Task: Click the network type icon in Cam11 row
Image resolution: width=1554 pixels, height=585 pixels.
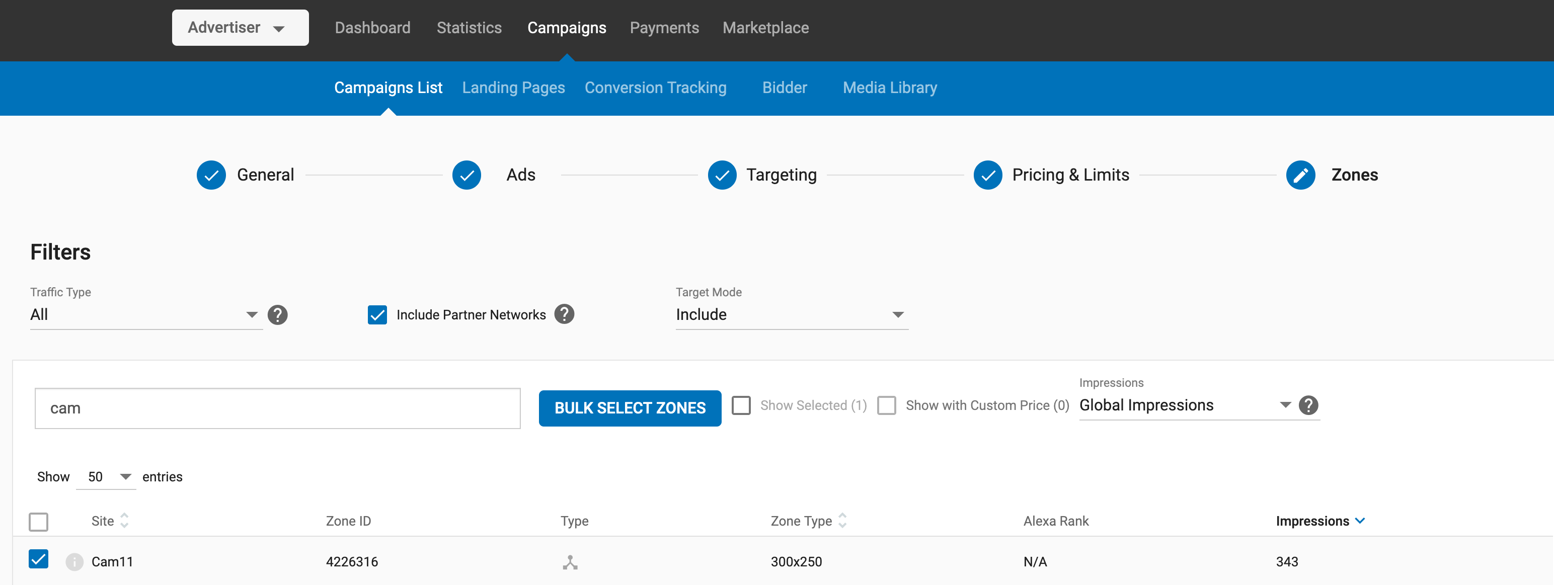Action: click(570, 562)
